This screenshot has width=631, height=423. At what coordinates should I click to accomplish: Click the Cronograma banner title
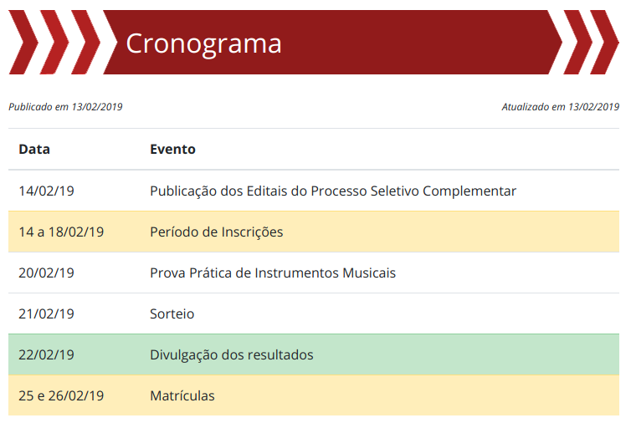coord(203,43)
